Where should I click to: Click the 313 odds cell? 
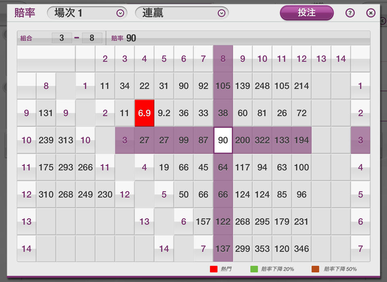[66, 140]
